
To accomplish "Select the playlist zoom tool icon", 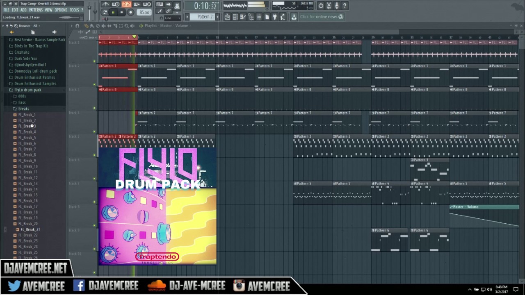I will coord(126,25).
